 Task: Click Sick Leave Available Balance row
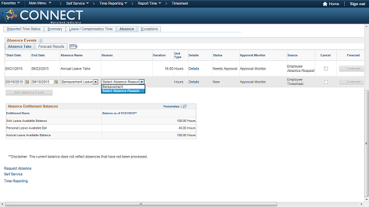click(101, 121)
